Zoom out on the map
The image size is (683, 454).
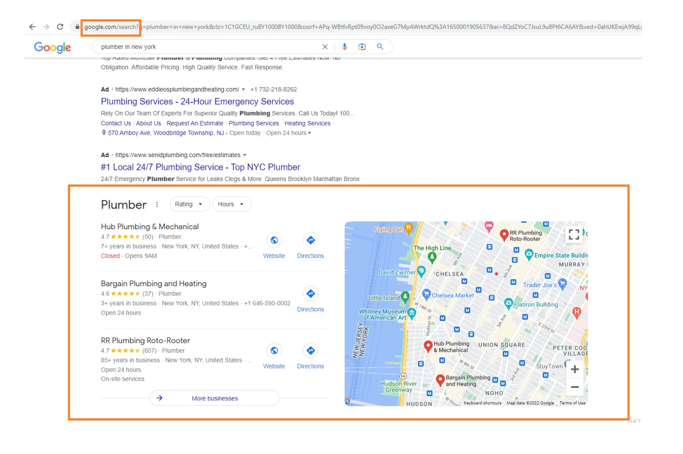575,387
